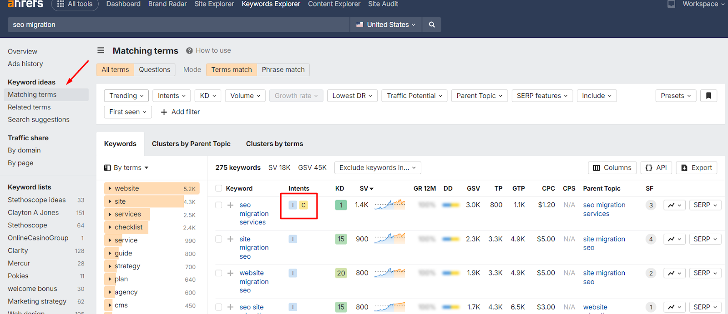Open Exclude keywords in dropdown
728x314 pixels.
tap(378, 168)
